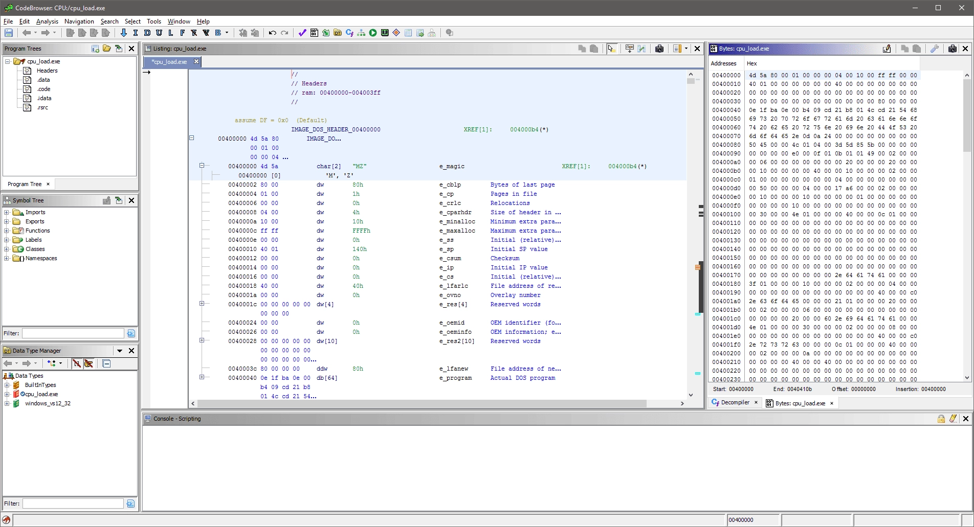
Task: Toggle the Listing diff view icon
Action: 641,49
